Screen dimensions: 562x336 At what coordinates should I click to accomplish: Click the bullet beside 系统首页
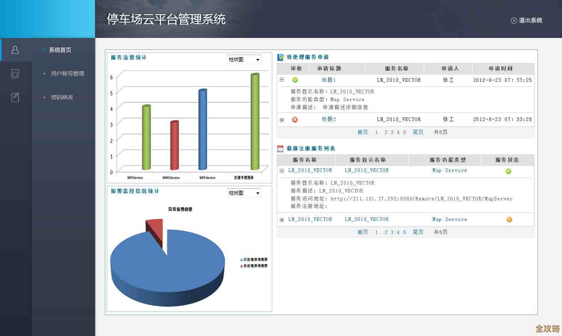43,50
